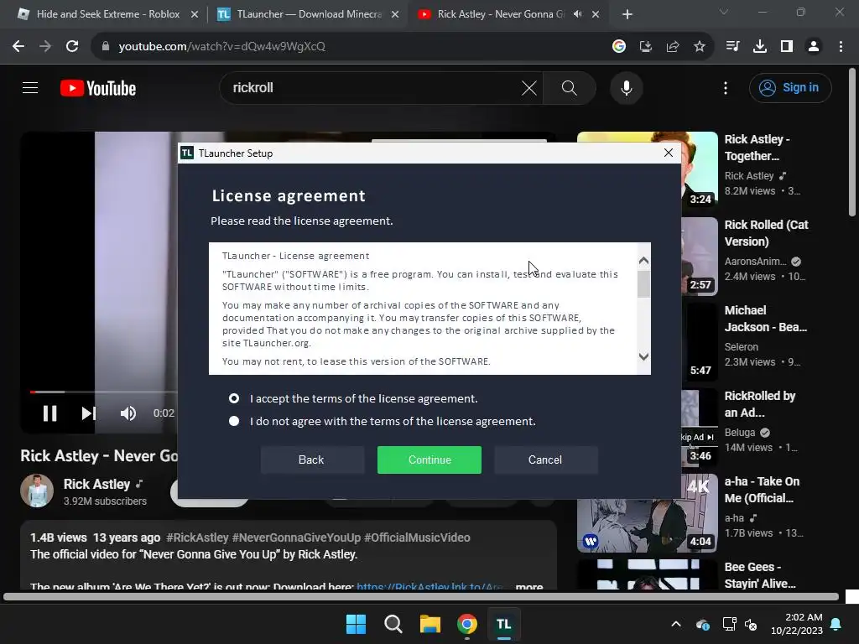The width and height of the screenshot is (859, 644).
Task: Click the Rick Astley channel name
Action: click(96, 484)
